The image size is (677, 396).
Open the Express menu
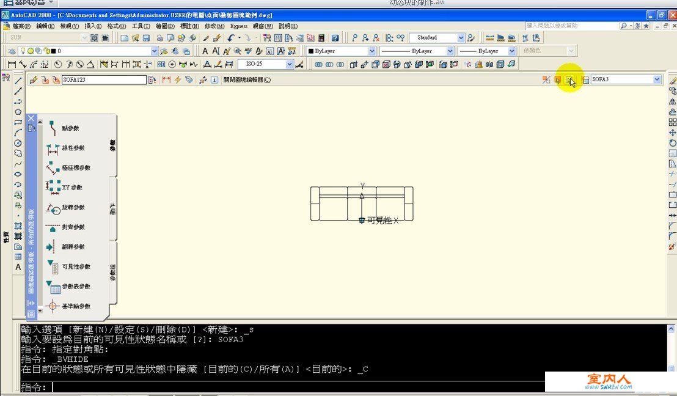(239, 26)
